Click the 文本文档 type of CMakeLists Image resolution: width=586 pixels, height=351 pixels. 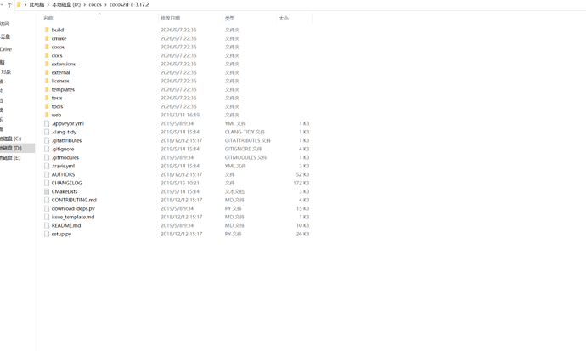tap(234, 191)
